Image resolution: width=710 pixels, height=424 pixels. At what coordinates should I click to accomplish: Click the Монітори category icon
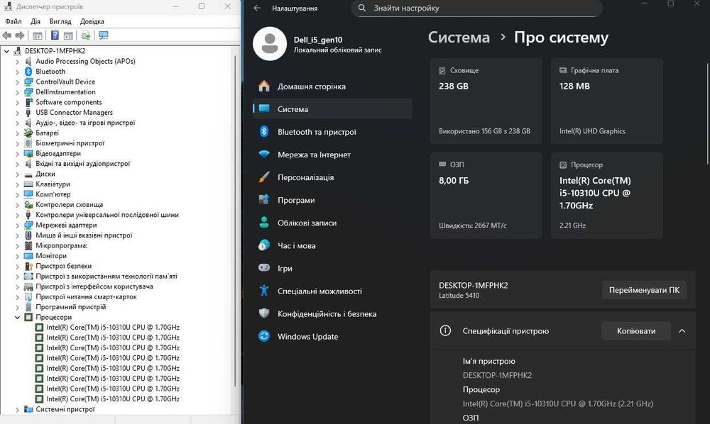tap(28, 256)
